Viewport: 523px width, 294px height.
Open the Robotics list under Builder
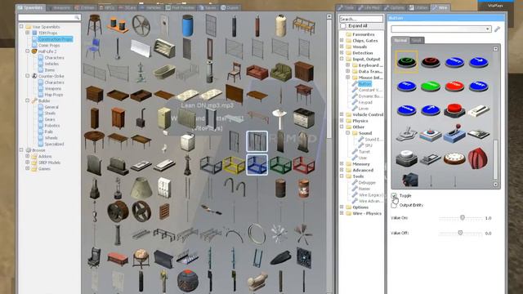(52, 125)
